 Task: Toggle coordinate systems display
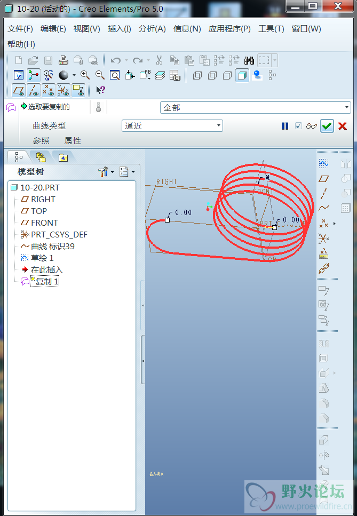(x=64, y=90)
